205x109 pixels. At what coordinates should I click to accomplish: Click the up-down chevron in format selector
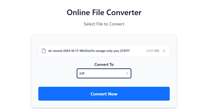pos(127,74)
